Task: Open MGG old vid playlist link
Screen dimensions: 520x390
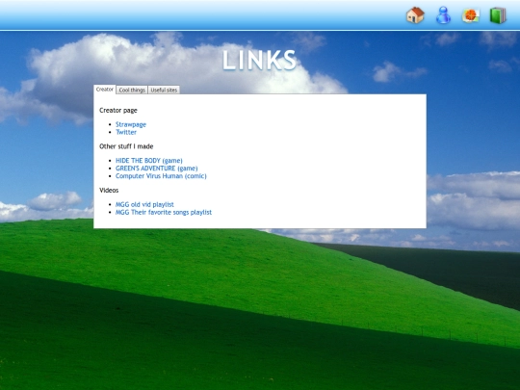Action: pos(144,204)
